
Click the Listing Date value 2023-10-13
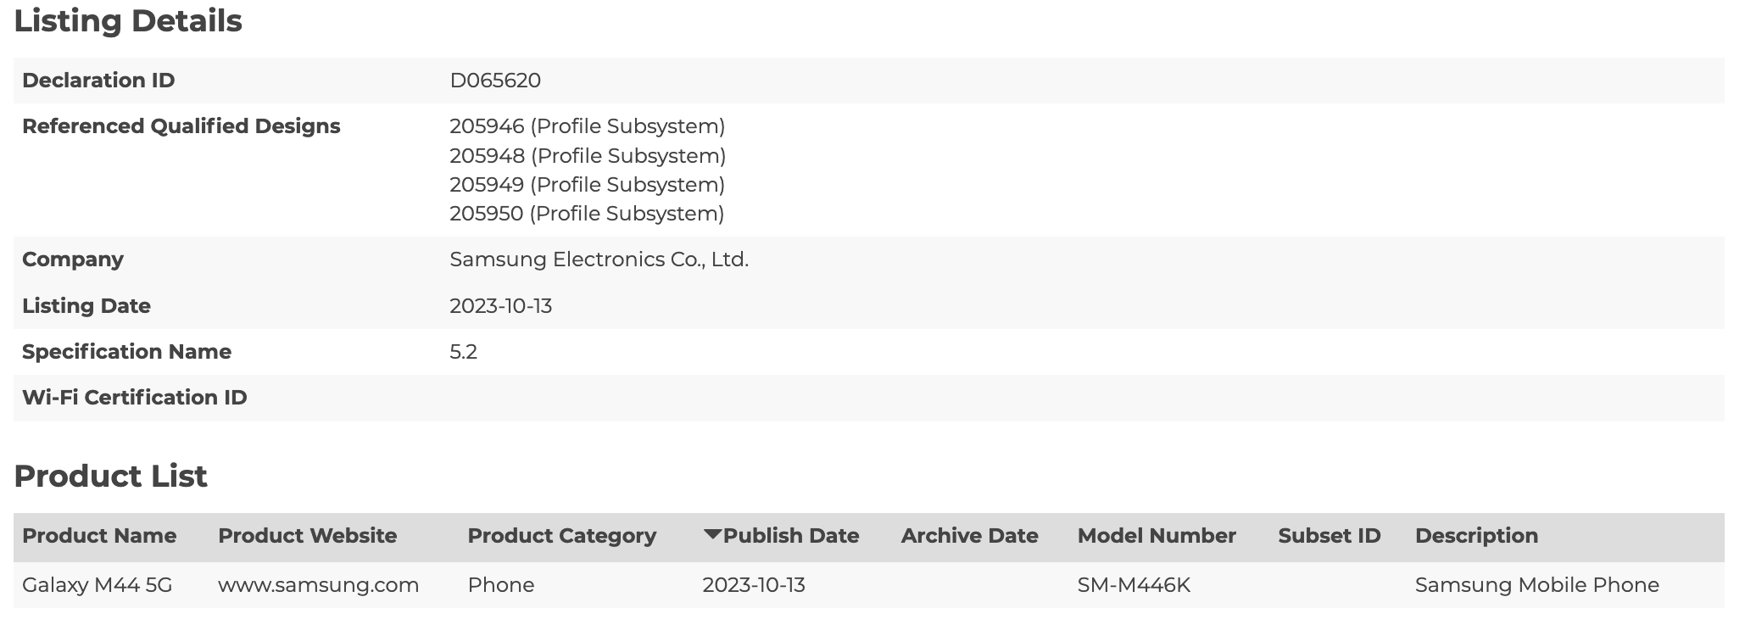pyautogui.click(x=500, y=306)
